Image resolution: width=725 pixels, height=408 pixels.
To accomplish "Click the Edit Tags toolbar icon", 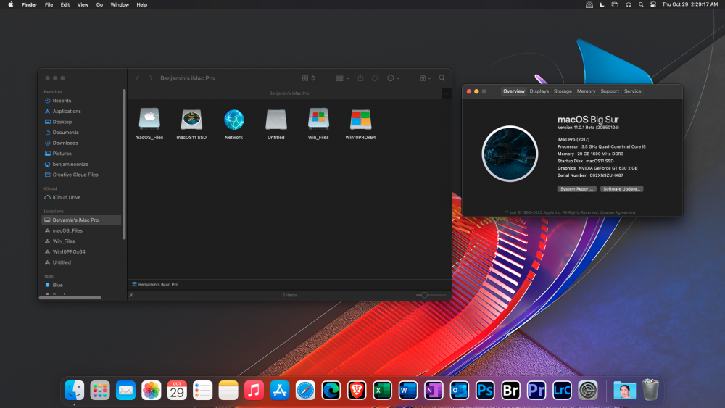I will point(376,78).
